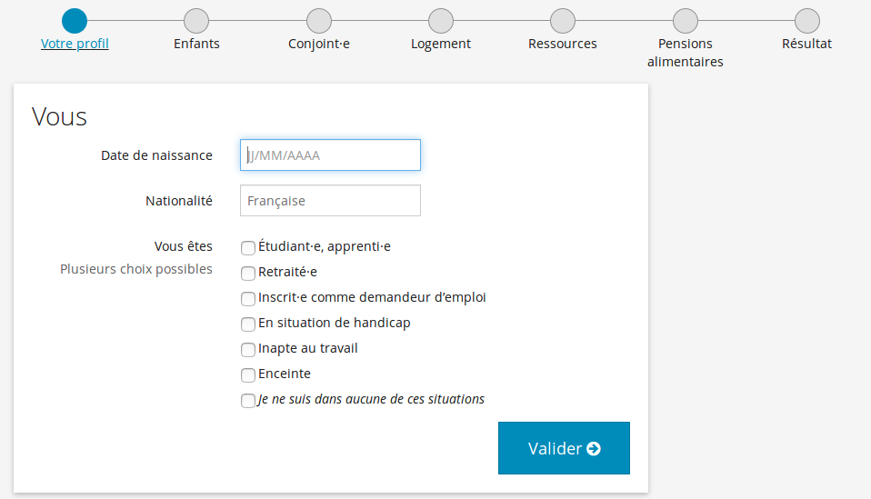Click the Logement step circle
Viewport: 871px width, 499px height.
441,21
